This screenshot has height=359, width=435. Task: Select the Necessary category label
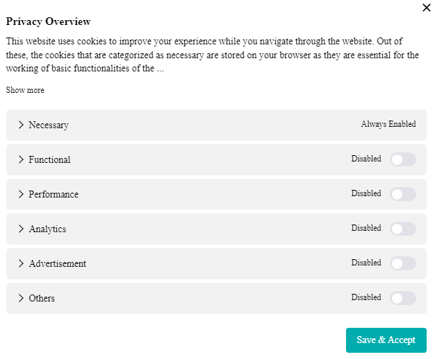(49, 125)
